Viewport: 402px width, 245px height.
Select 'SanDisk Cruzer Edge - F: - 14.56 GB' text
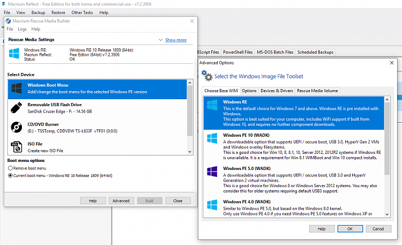click(59, 112)
